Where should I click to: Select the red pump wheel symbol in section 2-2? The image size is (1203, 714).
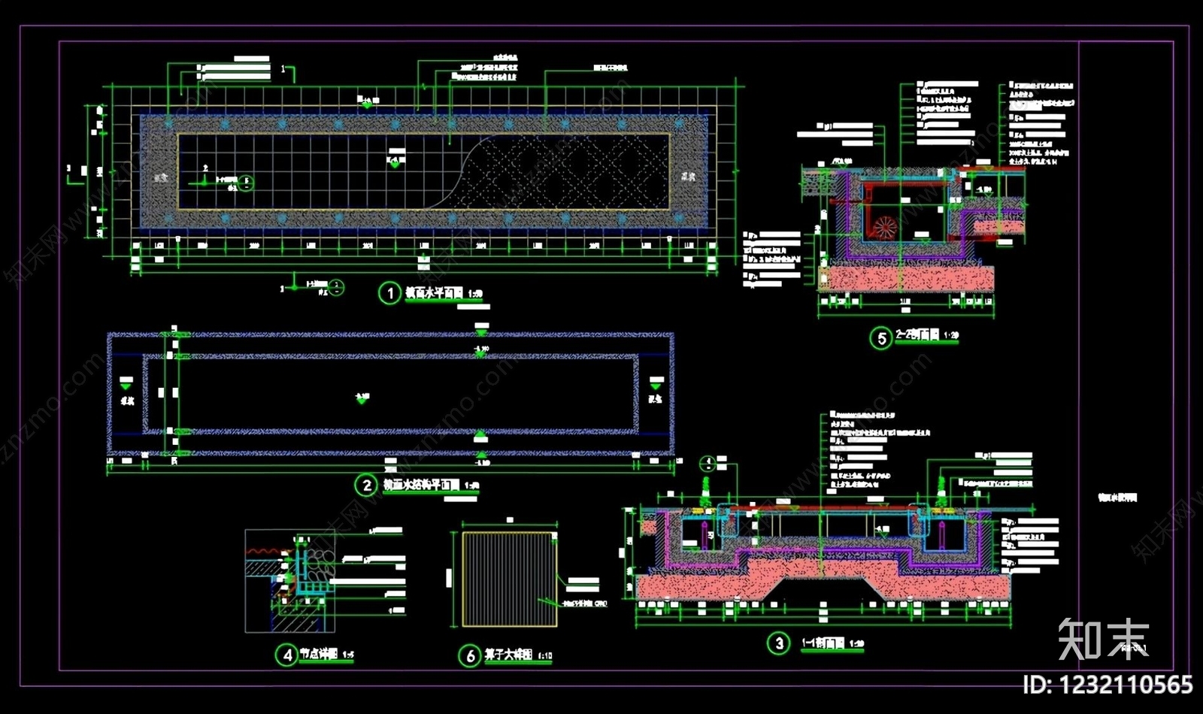coord(884,226)
